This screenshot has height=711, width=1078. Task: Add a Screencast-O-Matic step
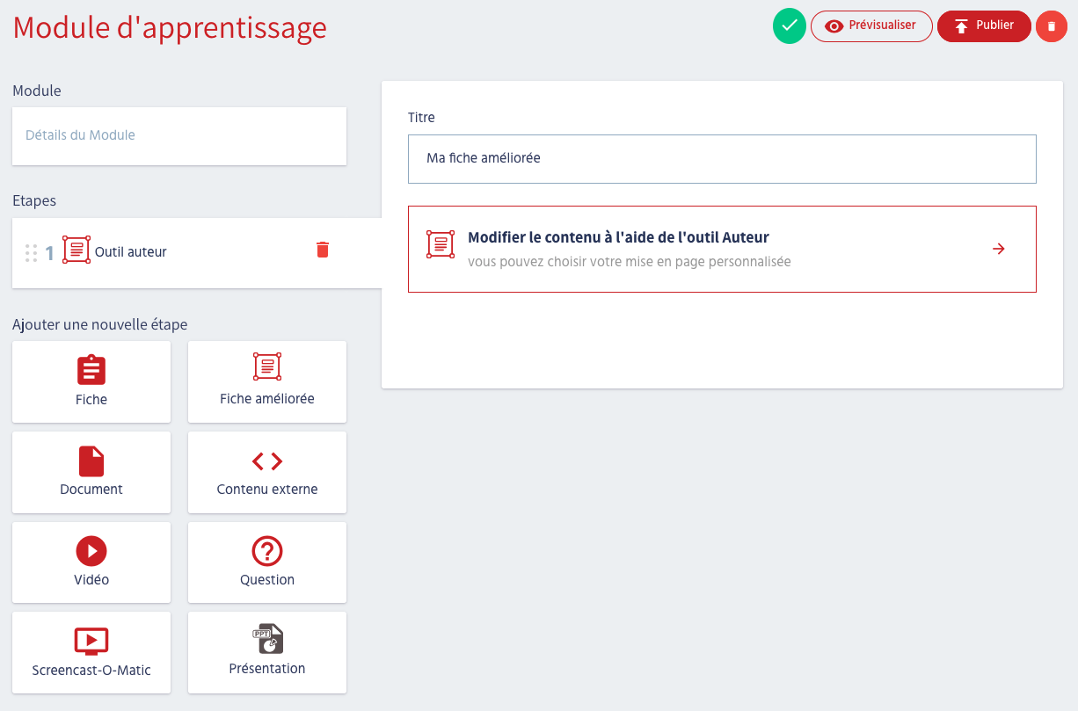[91, 652]
